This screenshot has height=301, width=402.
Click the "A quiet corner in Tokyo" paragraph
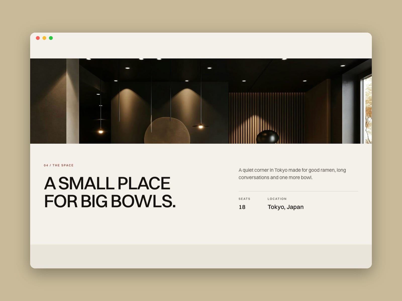292,174
